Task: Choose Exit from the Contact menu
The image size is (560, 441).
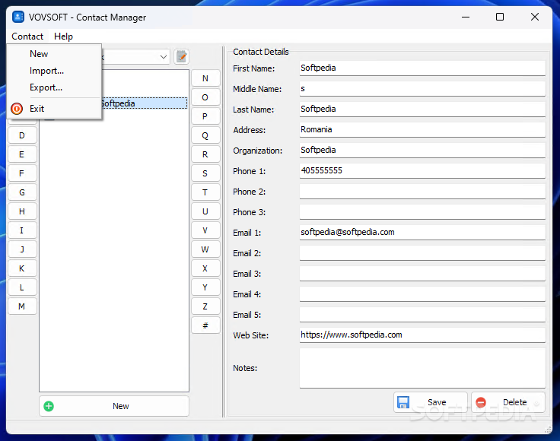Action: [x=54, y=109]
